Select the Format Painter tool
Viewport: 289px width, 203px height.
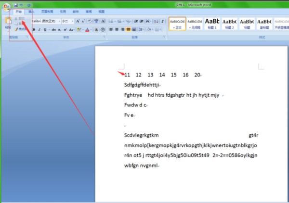point(20,29)
